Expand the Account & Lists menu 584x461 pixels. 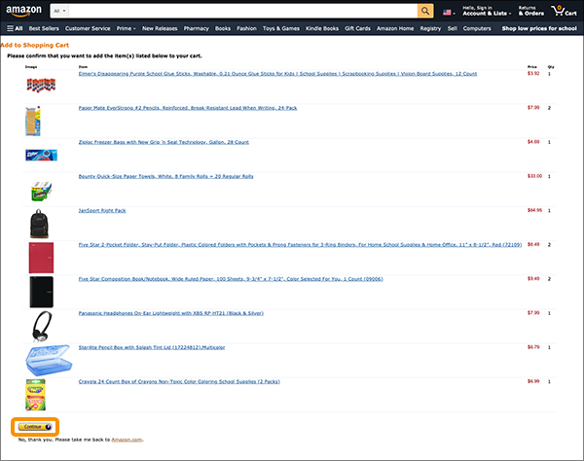pos(487,11)
